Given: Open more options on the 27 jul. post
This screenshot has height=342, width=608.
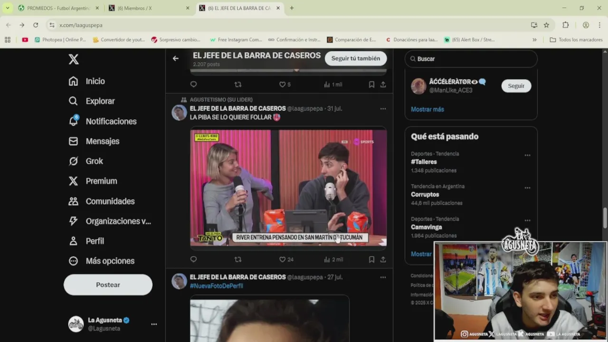Looking at the screenshot, I should (383, 277).
